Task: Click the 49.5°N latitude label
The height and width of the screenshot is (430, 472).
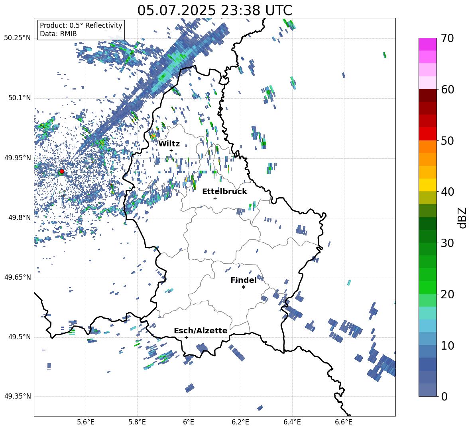Action: [19, 337]
